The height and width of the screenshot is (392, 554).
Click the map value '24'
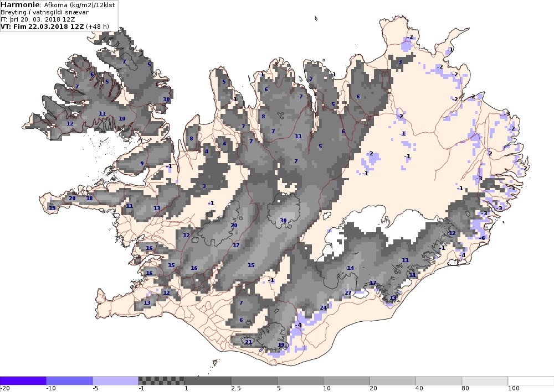[324, 308]
